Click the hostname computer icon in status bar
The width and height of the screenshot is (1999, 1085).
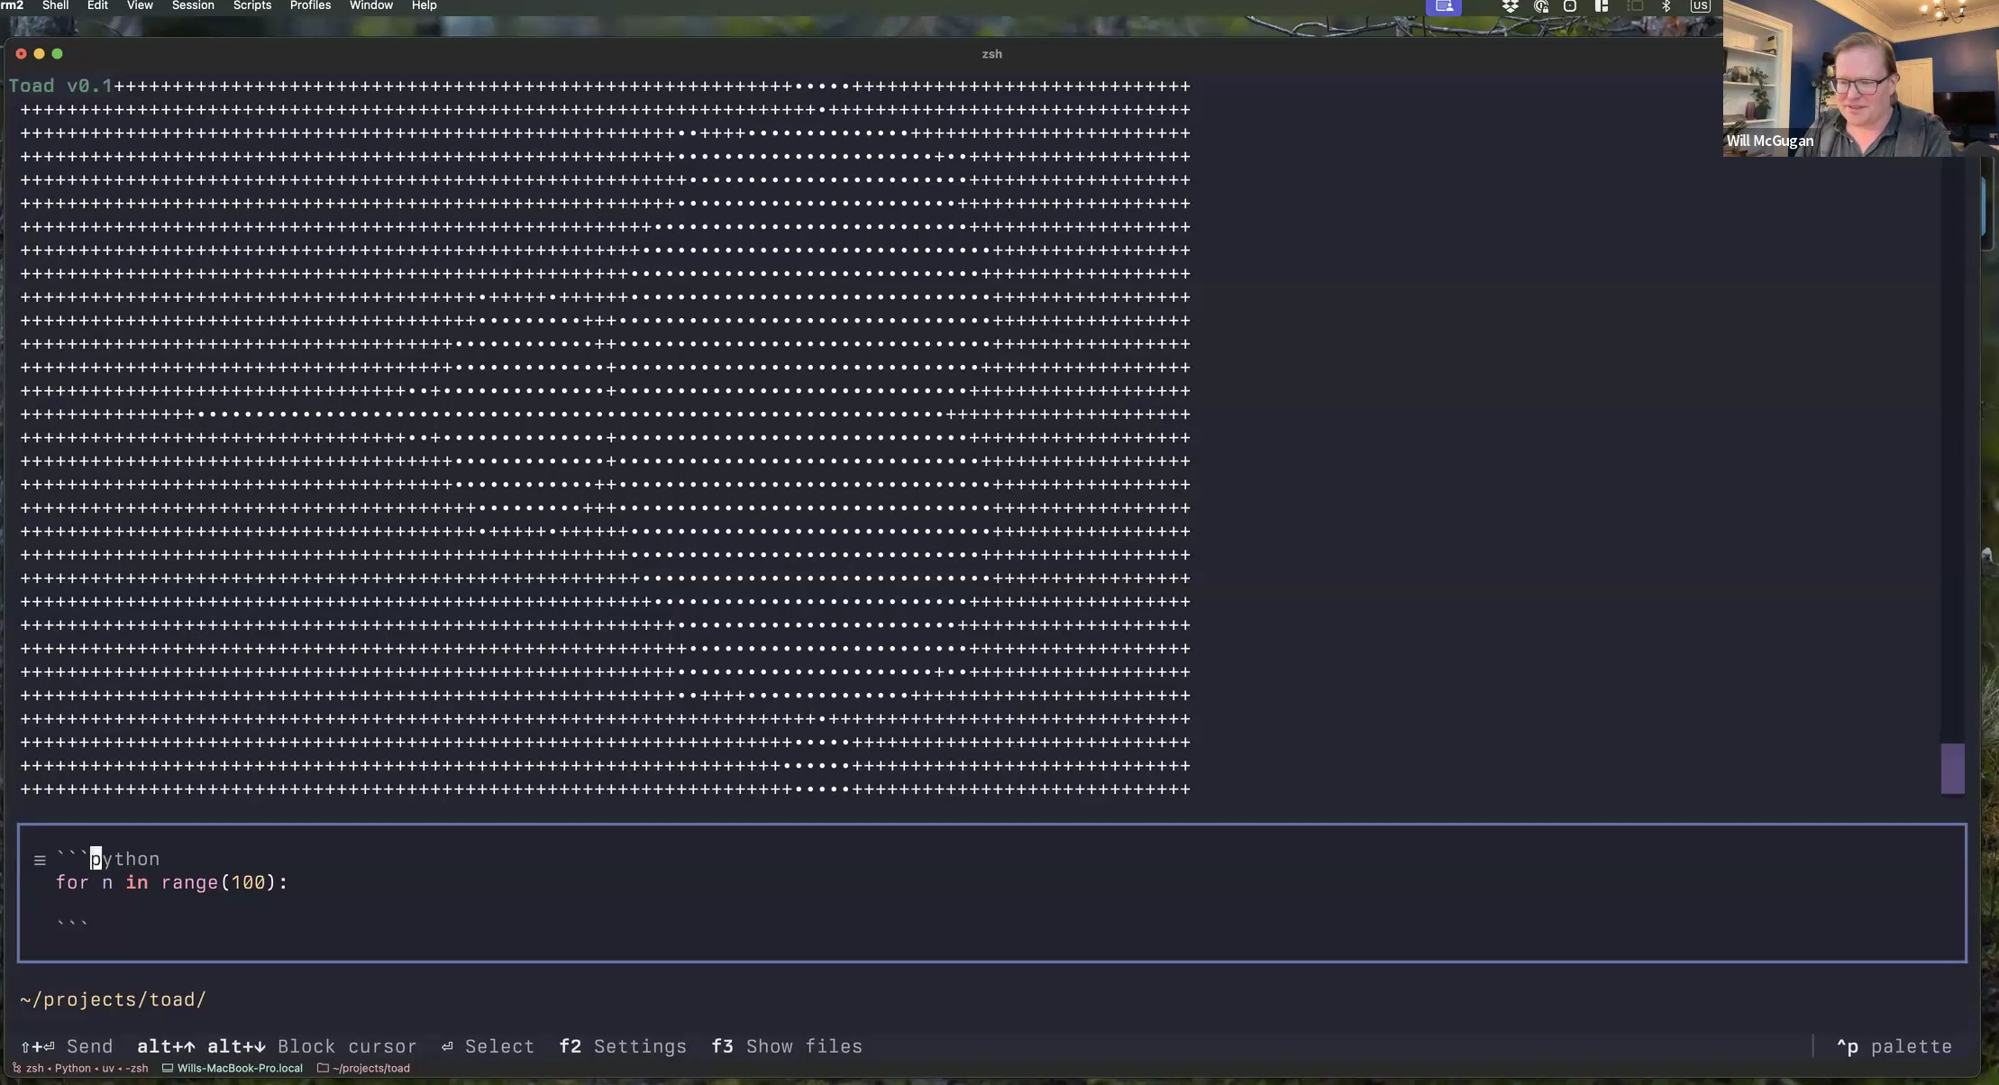tap(168, 1068)
